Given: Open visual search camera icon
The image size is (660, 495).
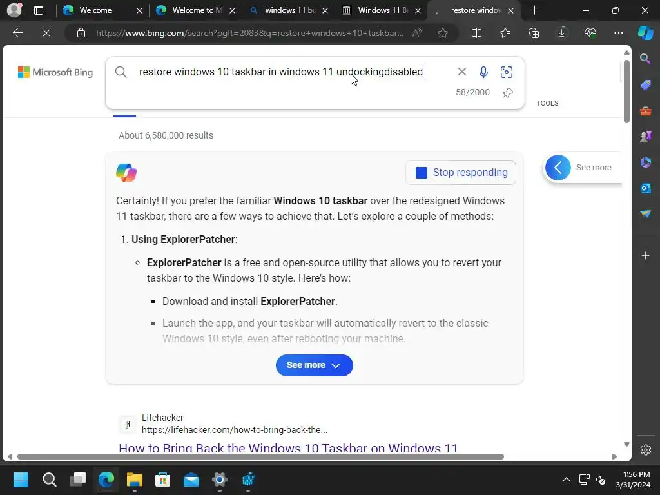Looking at the screenshot, I should 507,72.
